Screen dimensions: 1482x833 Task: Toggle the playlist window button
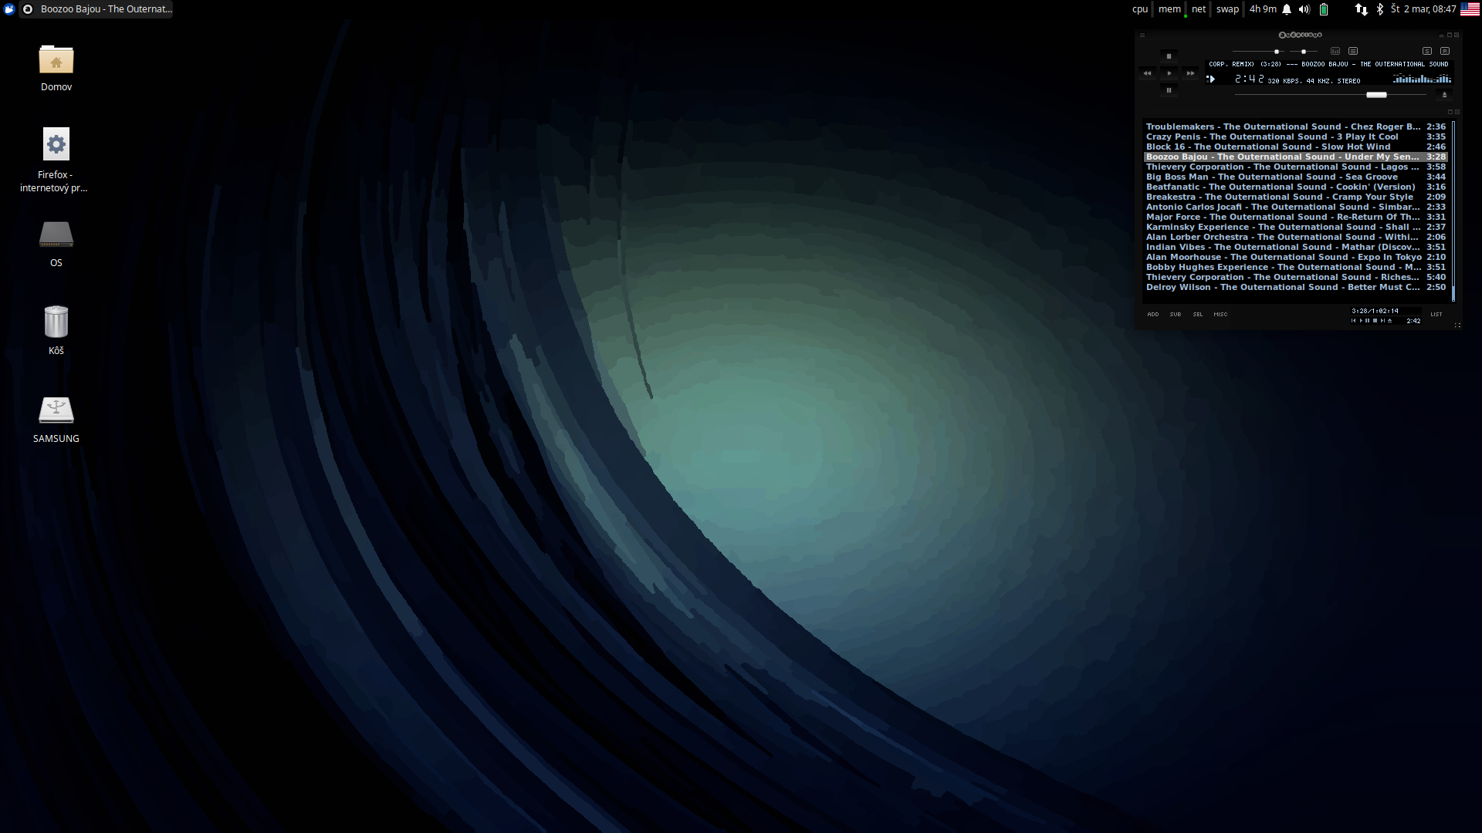pyautogui.click(x=1353, y=51)
